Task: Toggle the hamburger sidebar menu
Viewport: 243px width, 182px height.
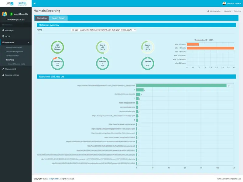Action: (x=34, y=3)
